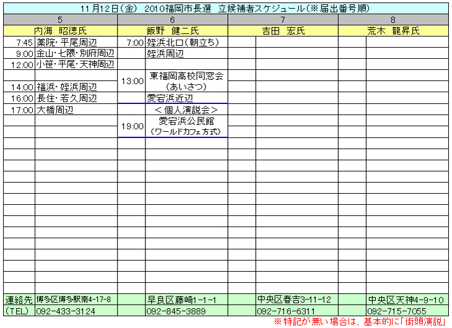The height and width of the screenshot is (328, 452).
Task: Select the 愛宕浜公民館 venue cell
Action: [x=186, y=121]
